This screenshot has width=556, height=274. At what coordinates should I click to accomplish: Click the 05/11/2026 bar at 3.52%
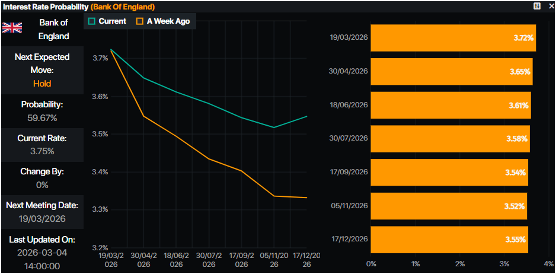(x=448, y=206)
